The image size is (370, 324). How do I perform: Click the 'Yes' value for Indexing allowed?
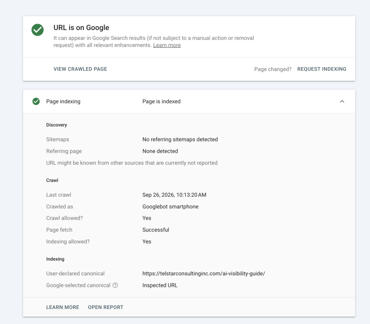147,241
